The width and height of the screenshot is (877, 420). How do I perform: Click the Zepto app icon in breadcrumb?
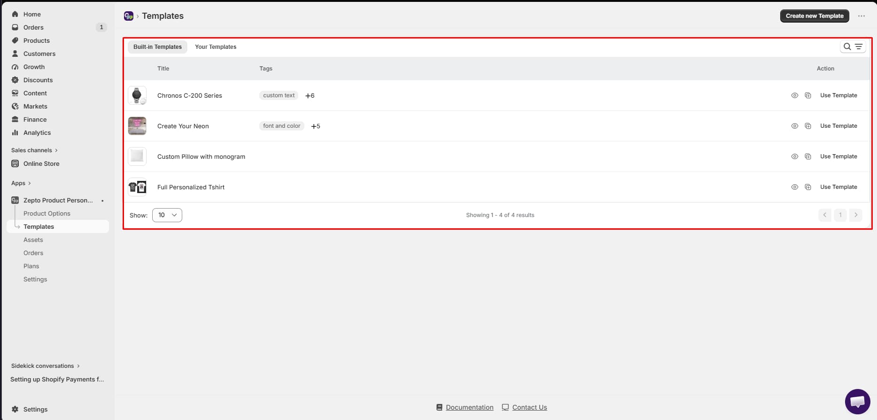point(129,16)
